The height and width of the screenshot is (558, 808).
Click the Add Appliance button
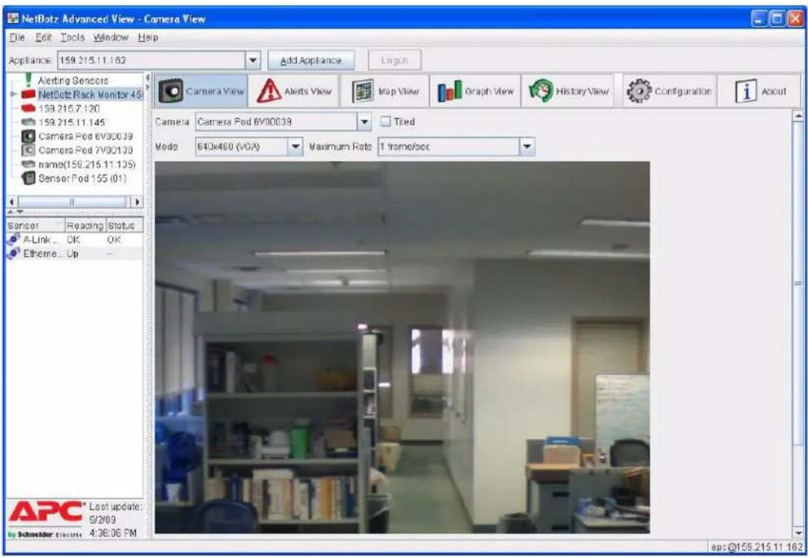tap(311, 60)
